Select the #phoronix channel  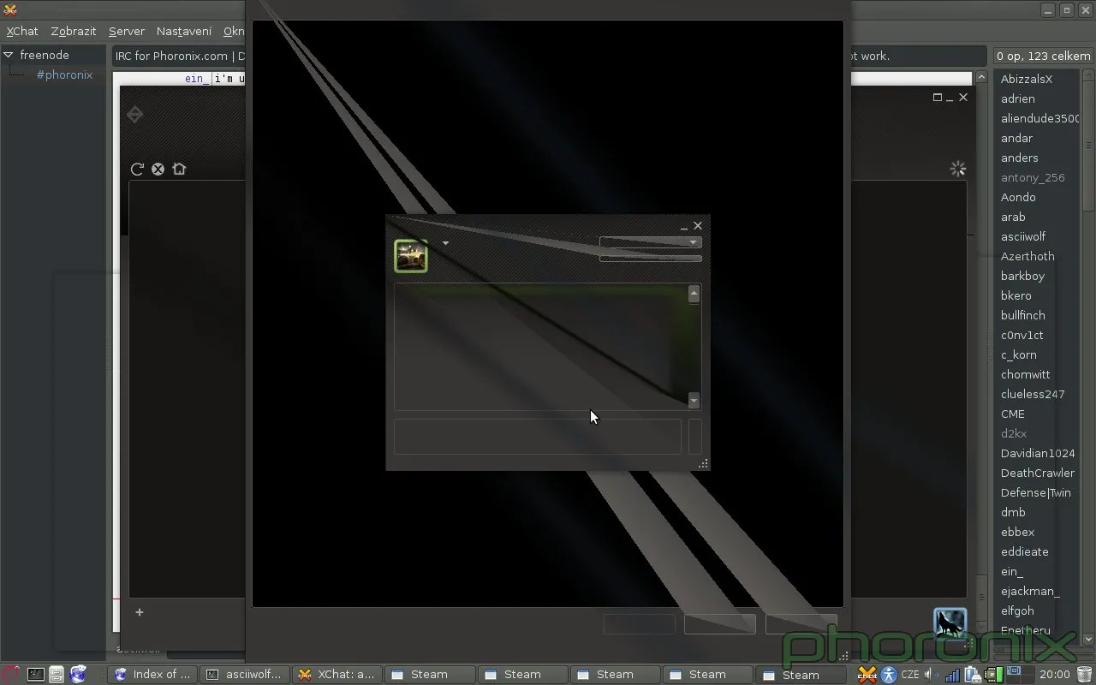[64, 74]
